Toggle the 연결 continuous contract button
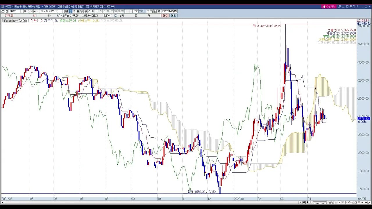Image resolution: width=372 pixels, height=209 pixels. point(66,11)
